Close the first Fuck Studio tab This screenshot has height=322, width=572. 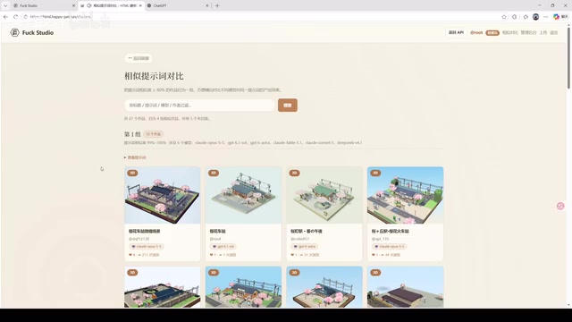(73, 5)
